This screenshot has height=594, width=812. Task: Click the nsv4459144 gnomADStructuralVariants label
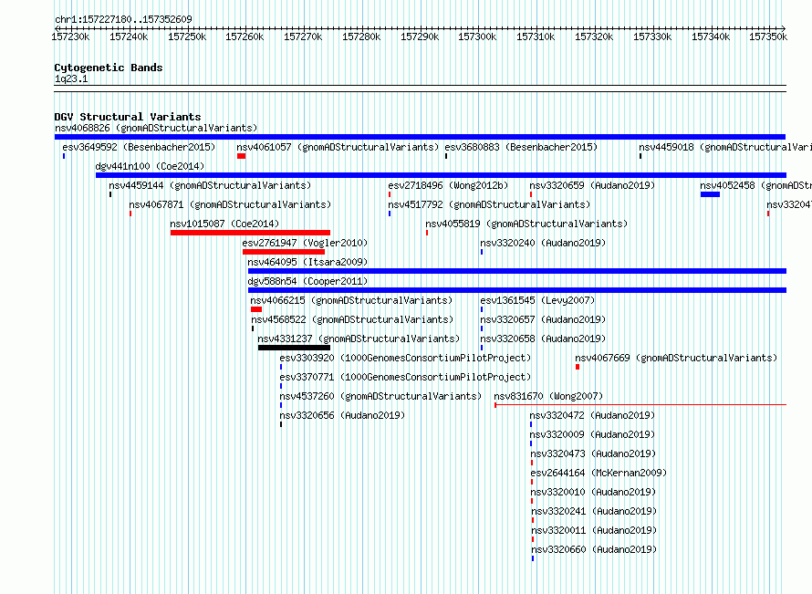point(210,185)
